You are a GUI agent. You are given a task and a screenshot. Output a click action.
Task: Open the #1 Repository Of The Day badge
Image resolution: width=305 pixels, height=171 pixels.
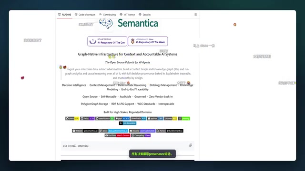tap(107, 41)
